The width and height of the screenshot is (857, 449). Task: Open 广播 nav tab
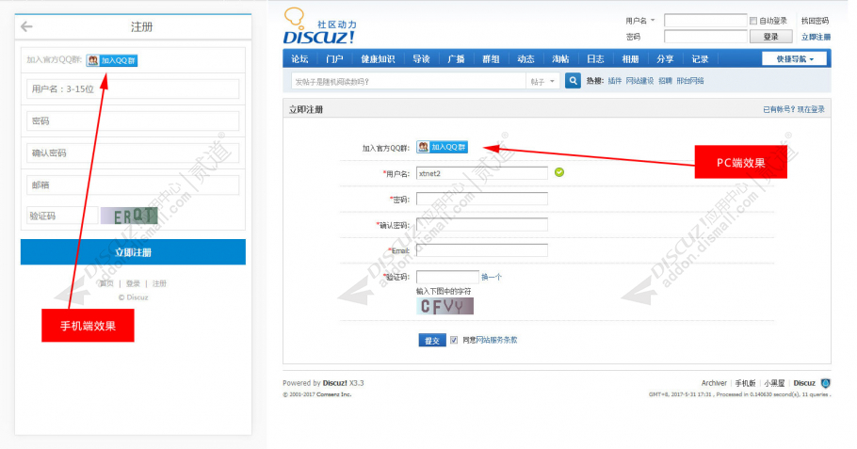coord(456,59)
